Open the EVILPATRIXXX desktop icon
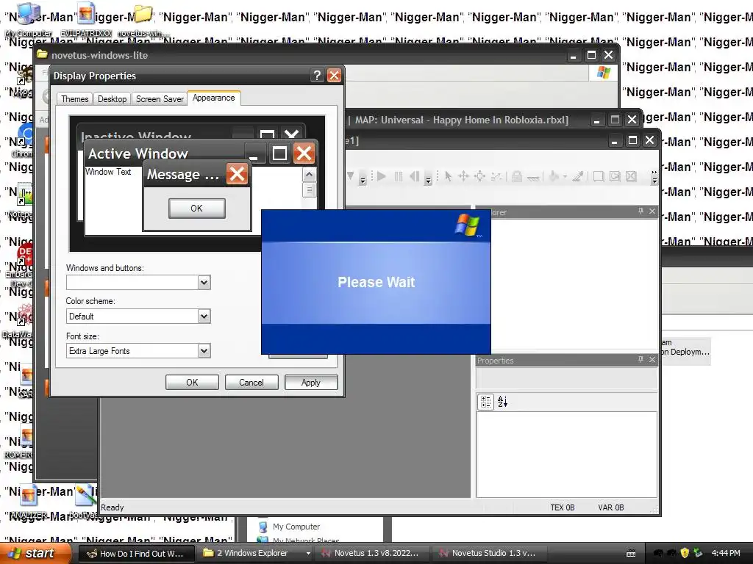Image resolution: width=753 pixels, height=564 pixels. point(86,19)
